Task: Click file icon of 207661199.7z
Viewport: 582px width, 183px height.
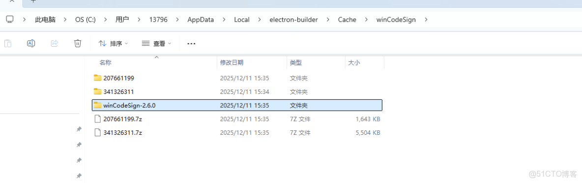Action: coord(98,119)
